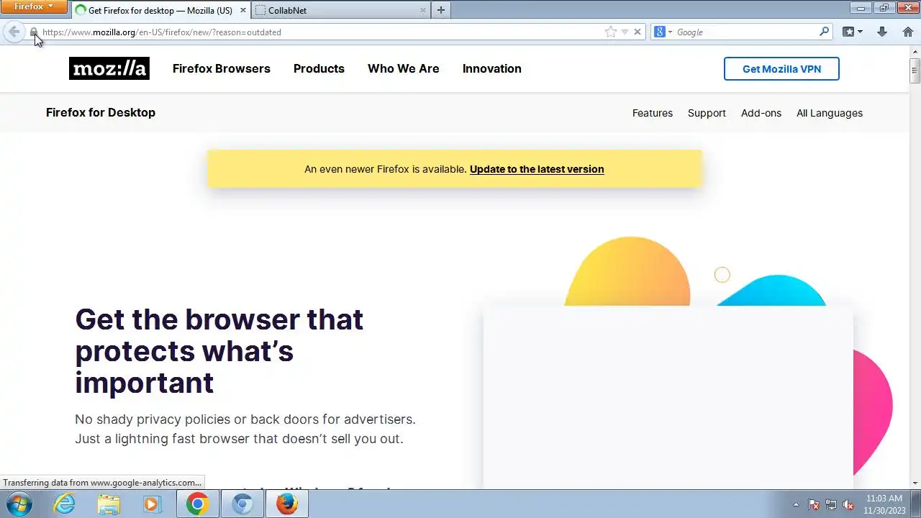Open the Support link
Screen dimensions: 921x518
coord(707,113)
